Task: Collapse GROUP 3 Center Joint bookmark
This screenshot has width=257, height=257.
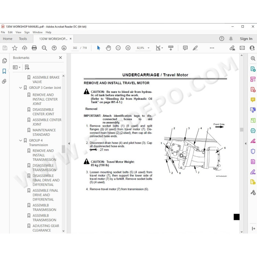Action: coord(21,88)
